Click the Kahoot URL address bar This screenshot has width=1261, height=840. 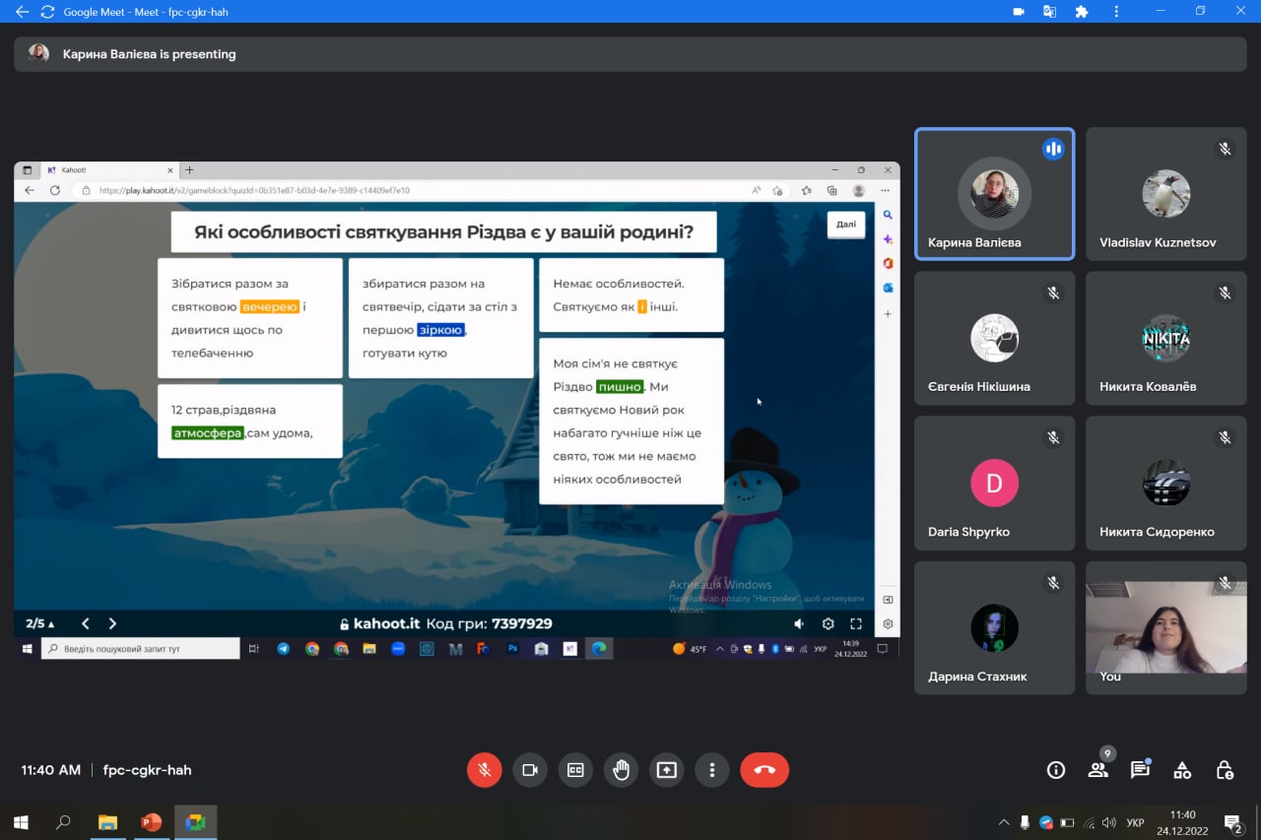click(x=414, y=190)
